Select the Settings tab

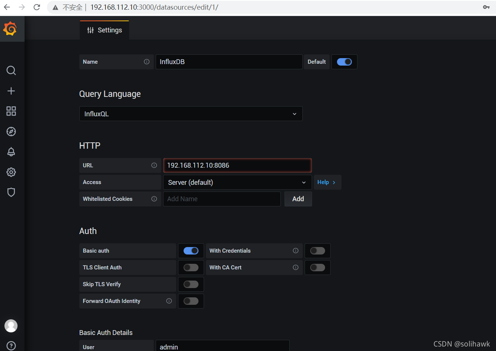104,30
